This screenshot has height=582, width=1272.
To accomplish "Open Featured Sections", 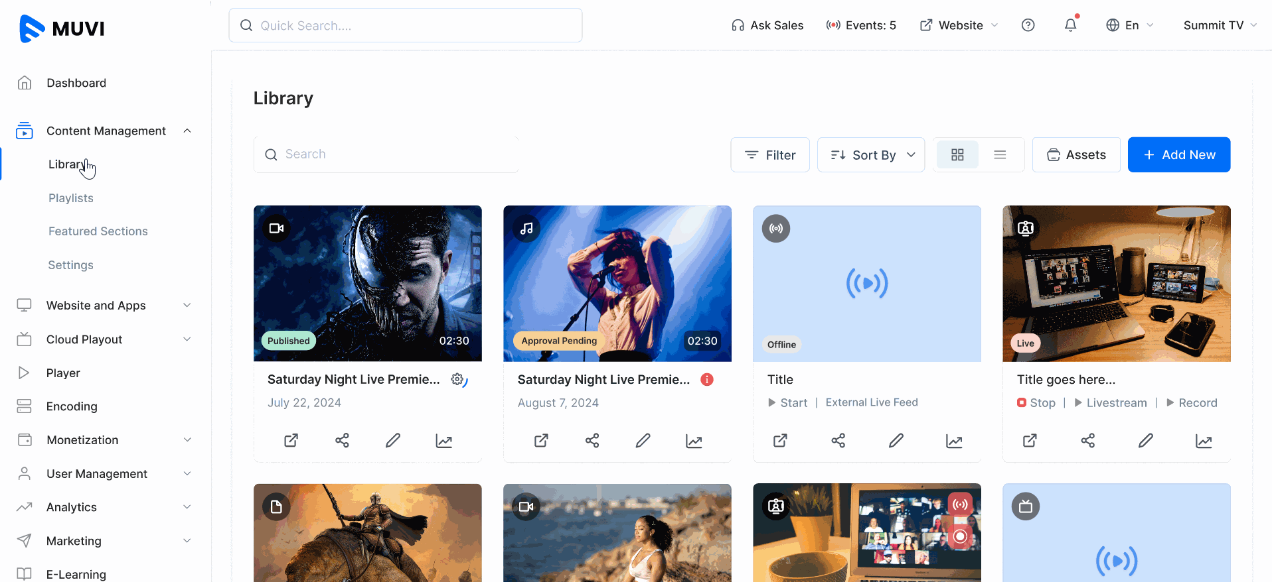I will (98, 231).
